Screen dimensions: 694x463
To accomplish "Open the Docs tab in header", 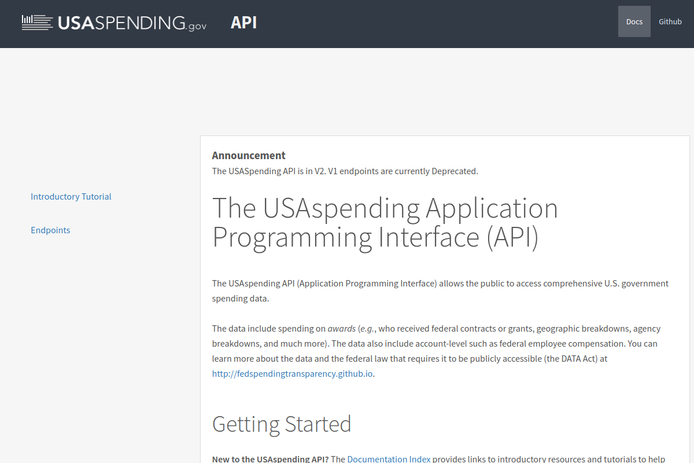I will coord(634,21).
